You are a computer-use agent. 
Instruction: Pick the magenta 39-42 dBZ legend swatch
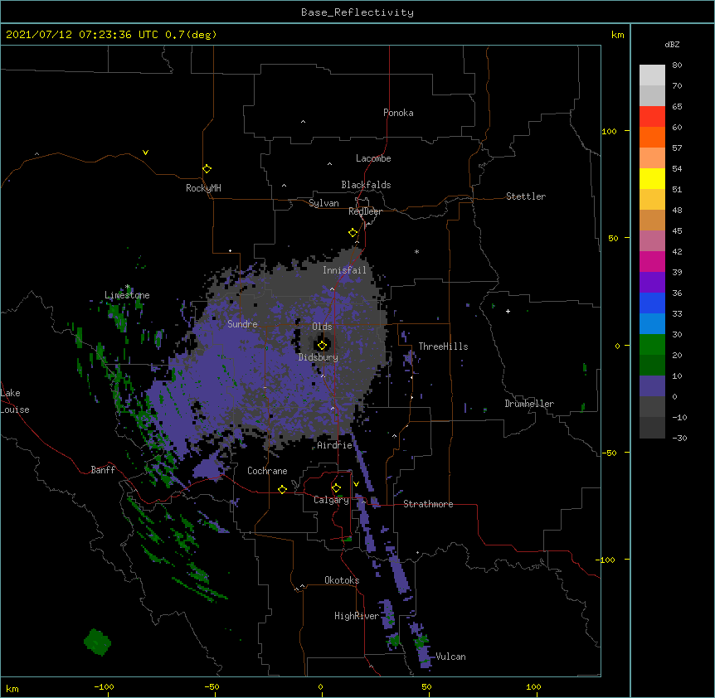652,261
